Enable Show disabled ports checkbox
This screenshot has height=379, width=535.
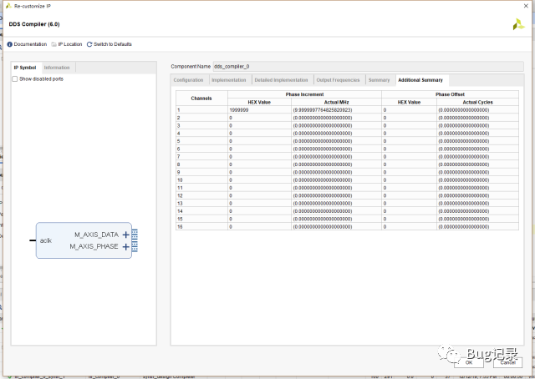[x=15, y=79]
